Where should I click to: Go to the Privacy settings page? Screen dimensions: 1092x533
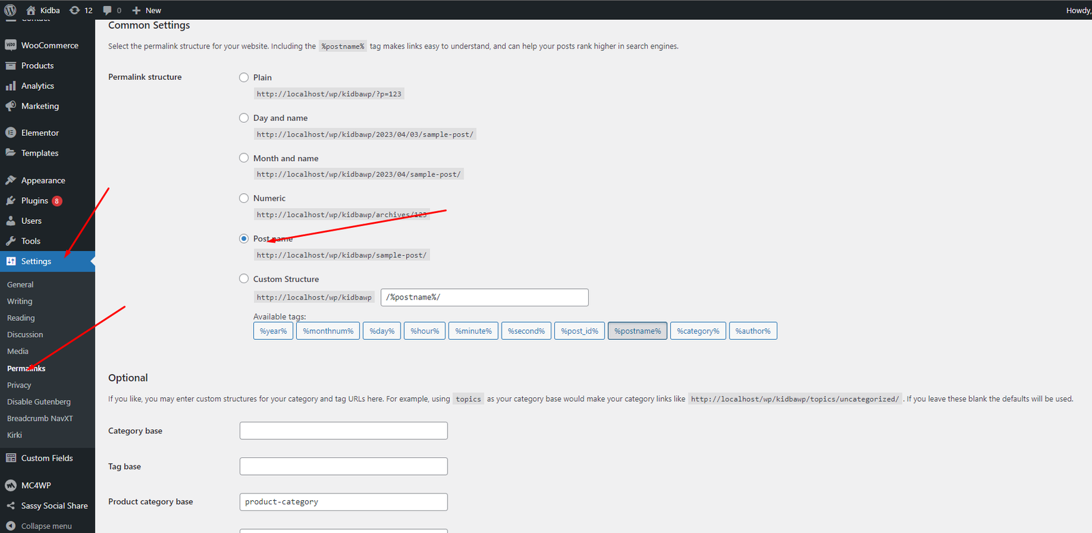coord(19,385)
